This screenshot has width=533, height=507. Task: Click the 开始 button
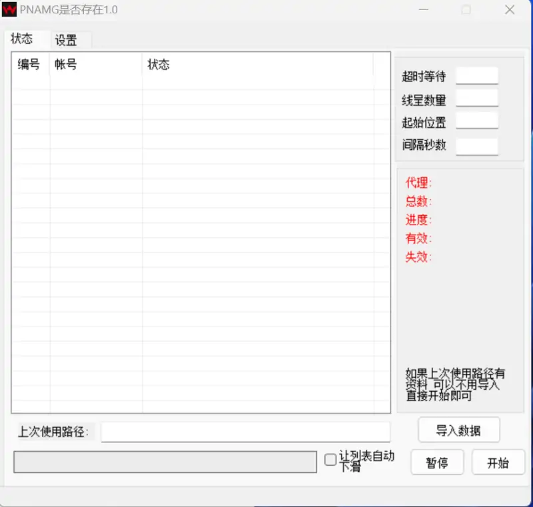click(x=498, y=462)
